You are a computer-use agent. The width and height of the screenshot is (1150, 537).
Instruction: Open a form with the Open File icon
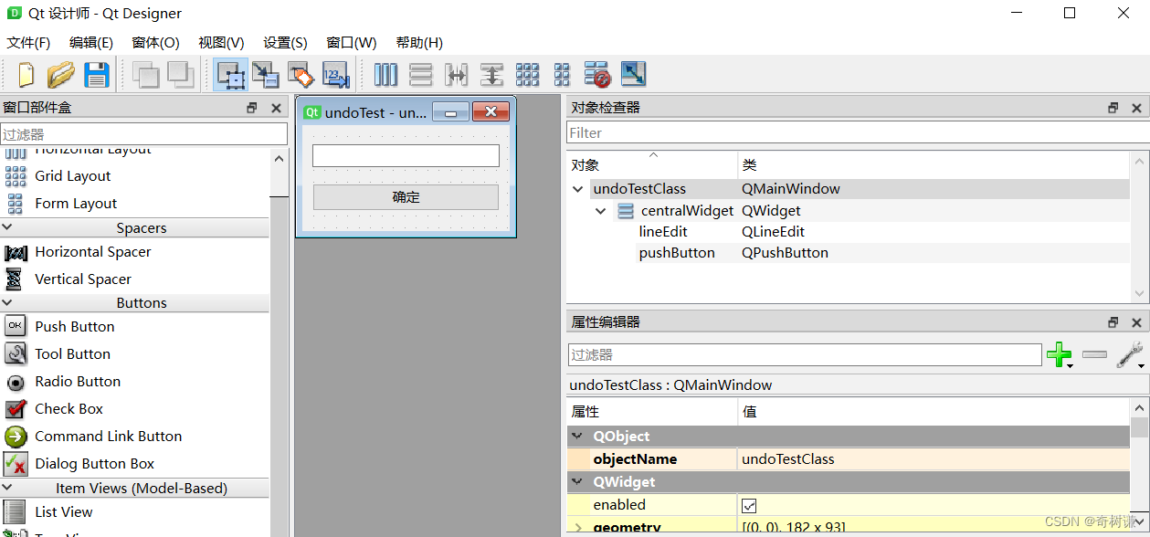coord(60,74)
